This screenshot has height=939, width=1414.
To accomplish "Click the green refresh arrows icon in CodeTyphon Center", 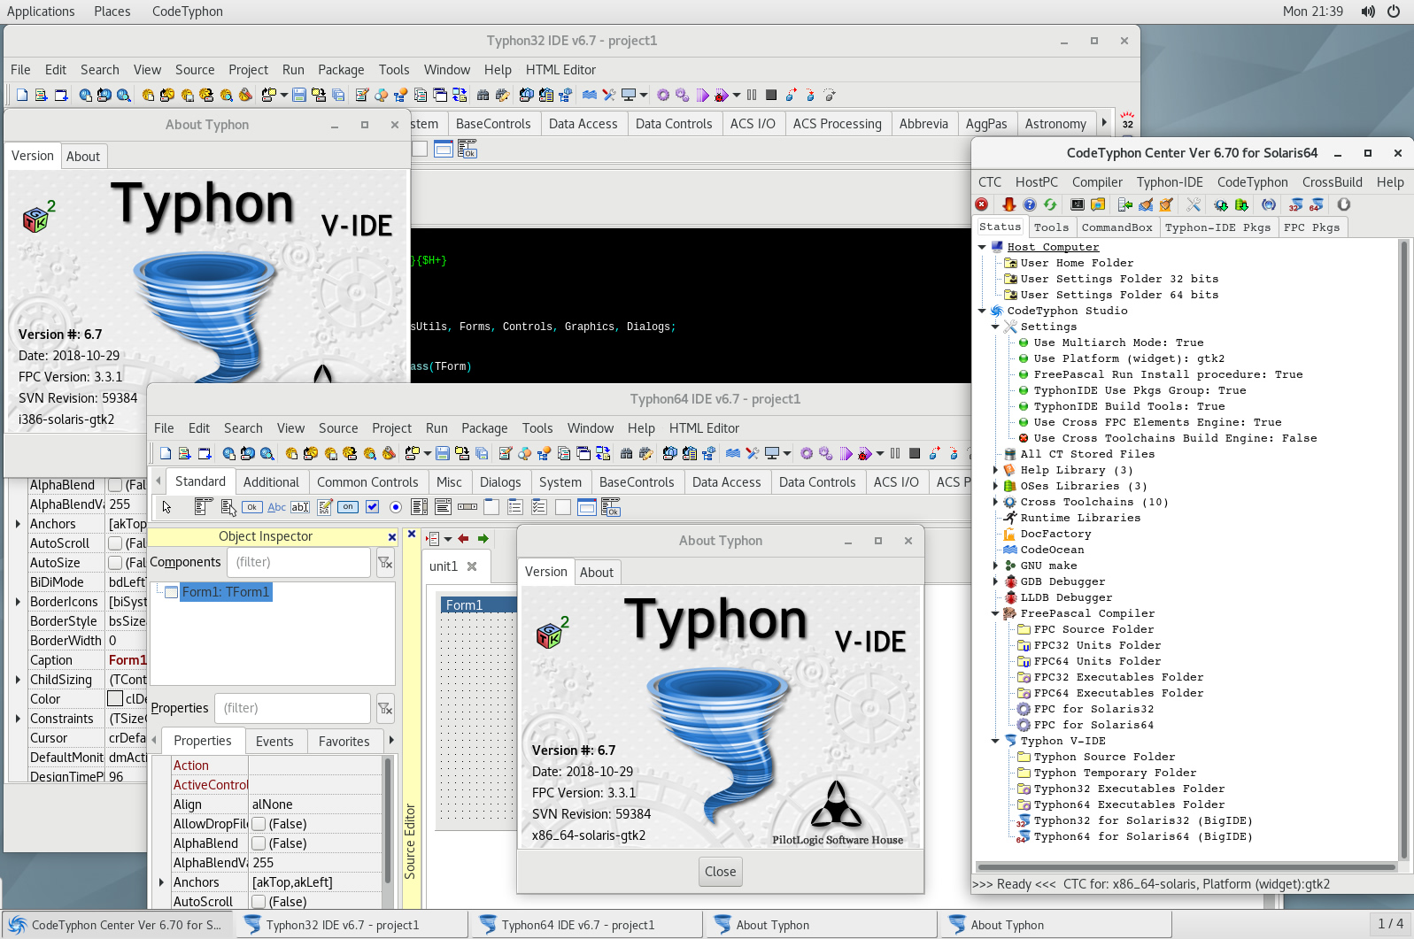I will (x=1050, y=204).
